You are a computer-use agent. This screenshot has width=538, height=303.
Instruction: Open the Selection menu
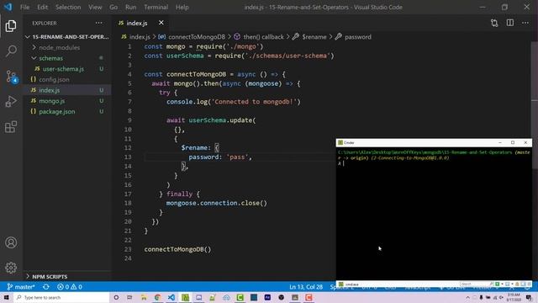[68, 7]
